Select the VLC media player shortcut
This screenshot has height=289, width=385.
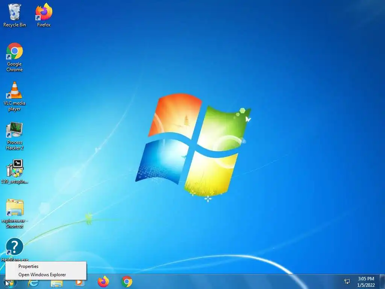(x=15, y=96)
